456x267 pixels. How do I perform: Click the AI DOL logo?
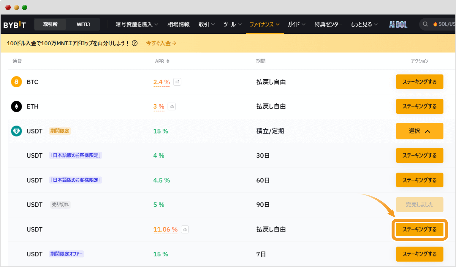pyautogui.click(x=398, y=24)
